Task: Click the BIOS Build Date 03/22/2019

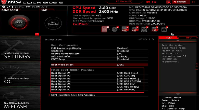Action: [x=147, y=24]
